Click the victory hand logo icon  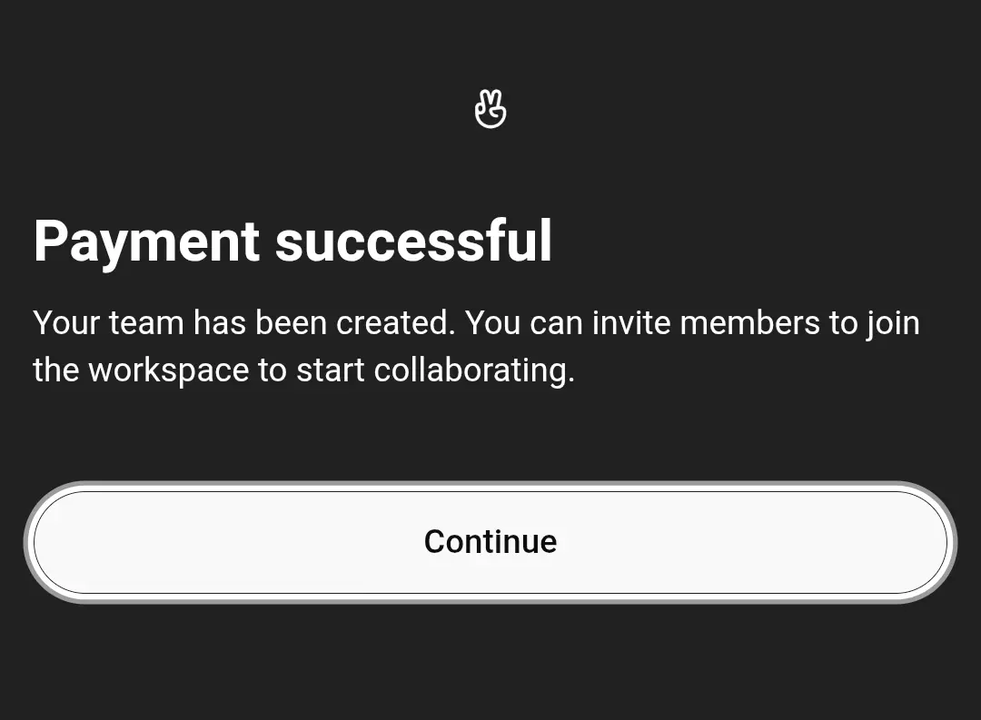[490, 109]
